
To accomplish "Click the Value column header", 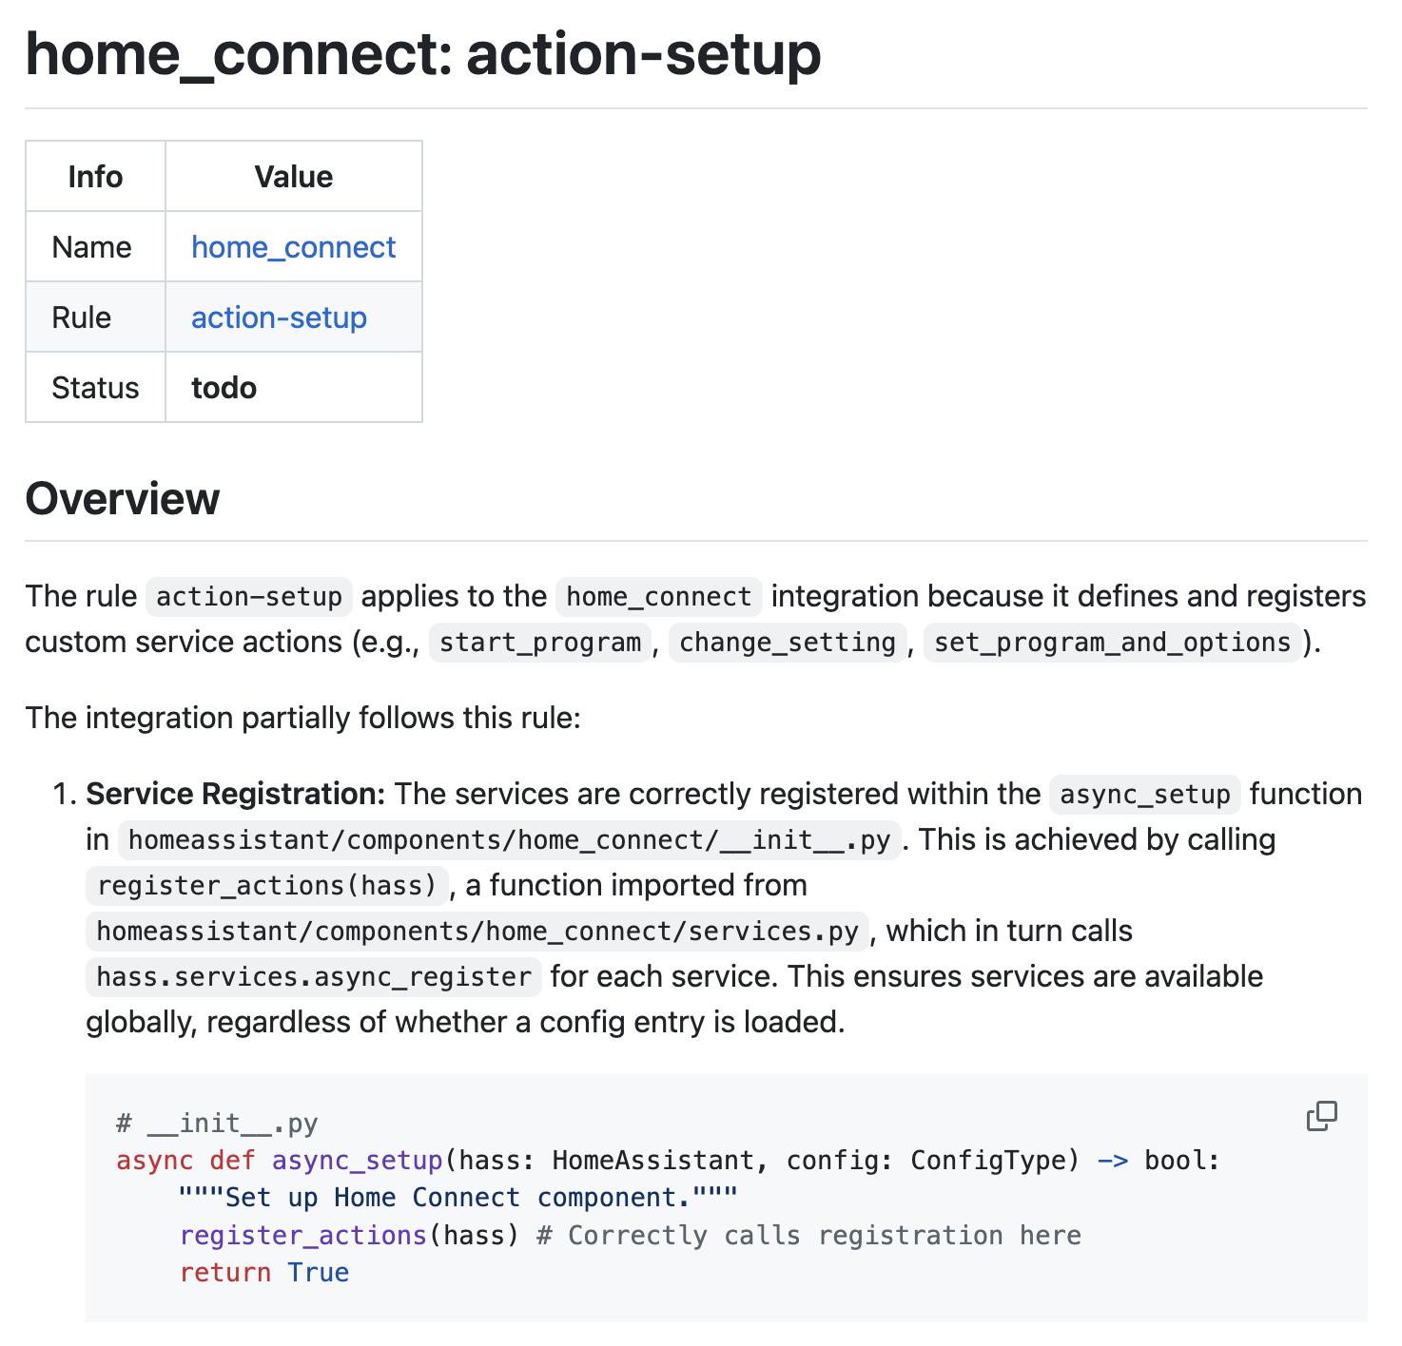I will pyautogui.click(x=294, y=177).
